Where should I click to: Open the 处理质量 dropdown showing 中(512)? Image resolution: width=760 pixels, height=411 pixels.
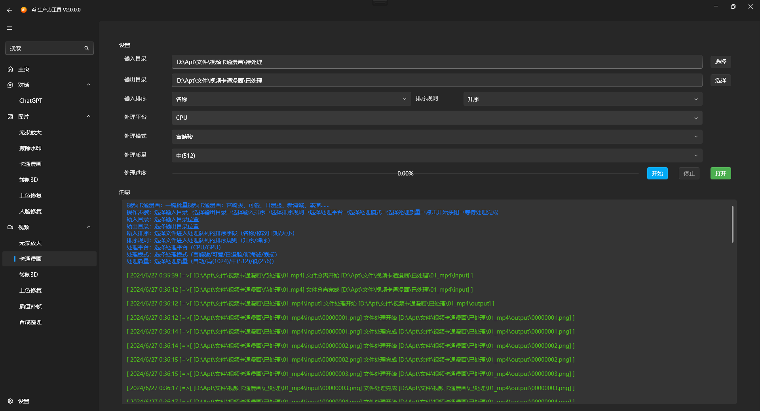coord(437,156)
